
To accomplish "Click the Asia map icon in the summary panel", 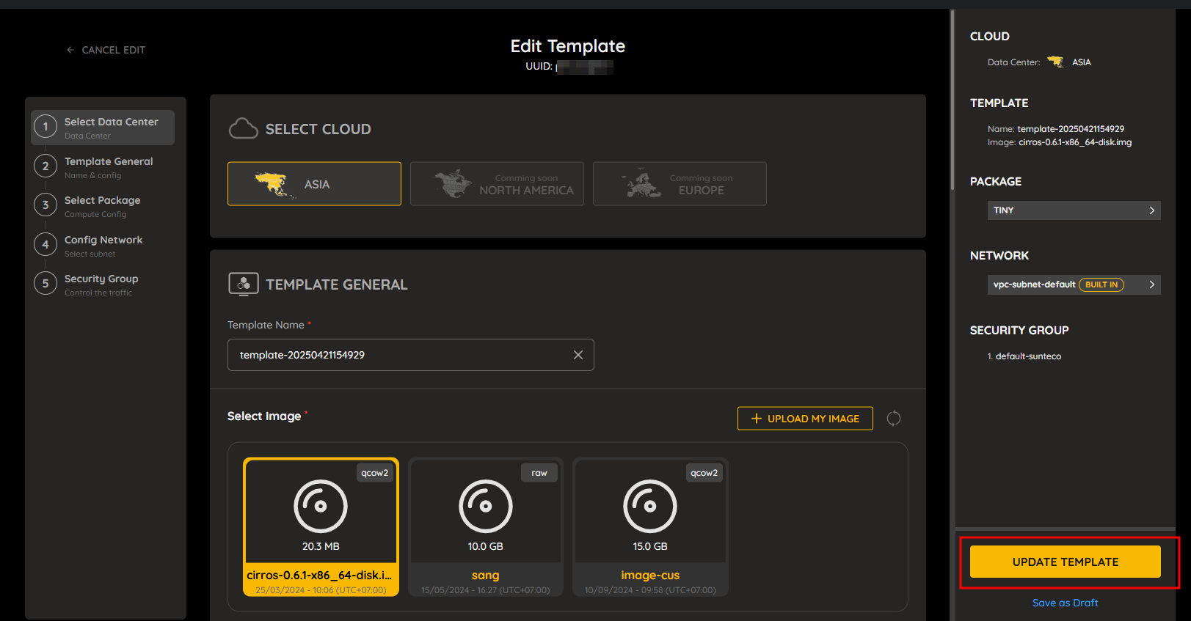I will pyautogui.click(x=1056, y=62).
